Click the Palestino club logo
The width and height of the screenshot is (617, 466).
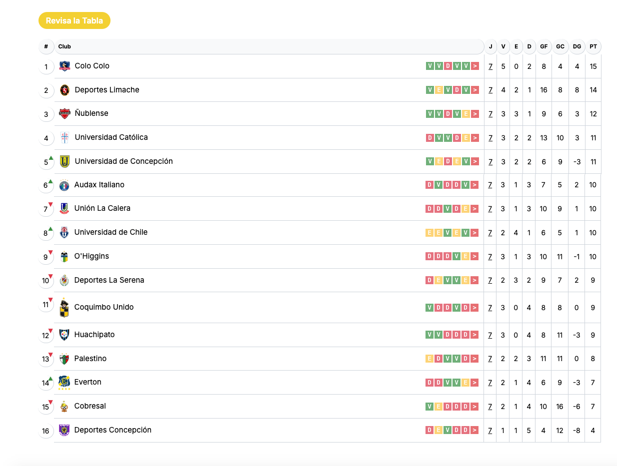64,359
